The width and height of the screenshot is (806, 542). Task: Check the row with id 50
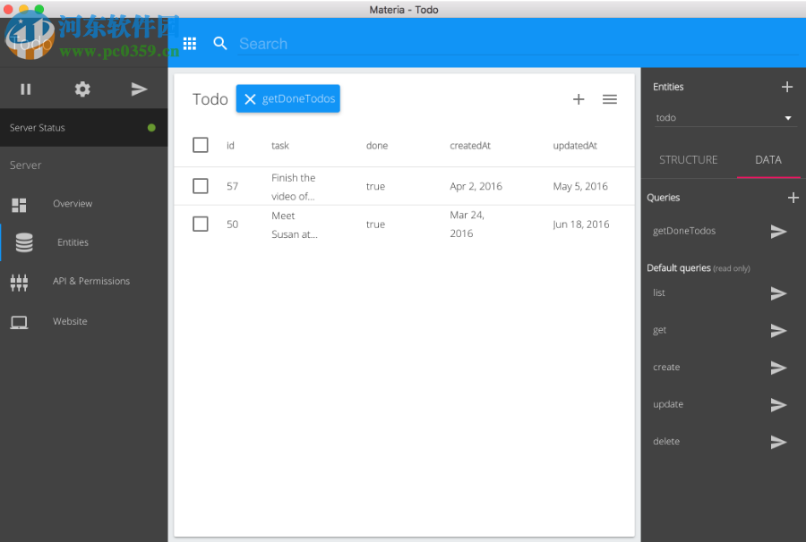(x=201, y=224)
